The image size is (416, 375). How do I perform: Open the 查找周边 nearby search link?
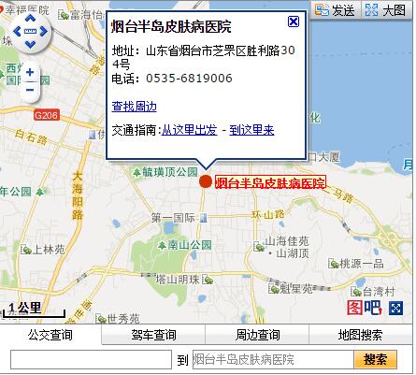click(134, 107)
